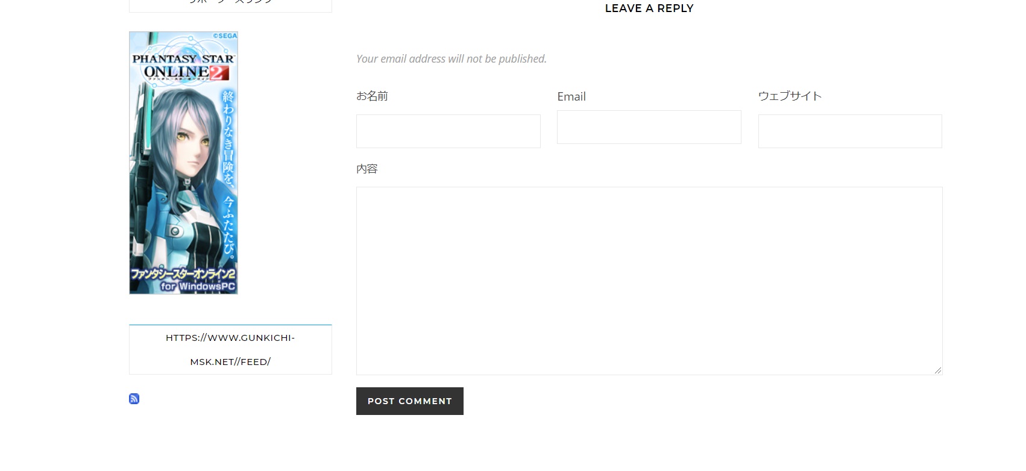Focus the お名前 name input field
The image size is (1026, 471).
click(448, 131)
